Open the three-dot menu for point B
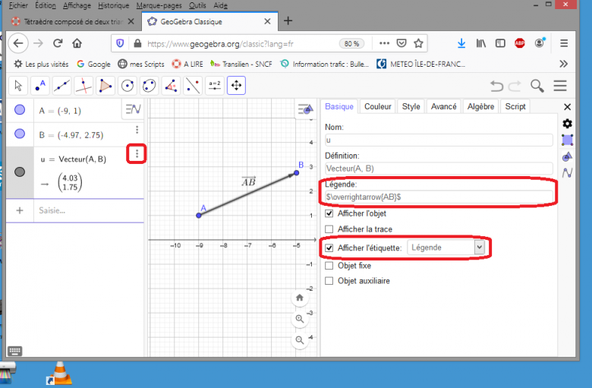The image size is (592, 388). (137, 131)
